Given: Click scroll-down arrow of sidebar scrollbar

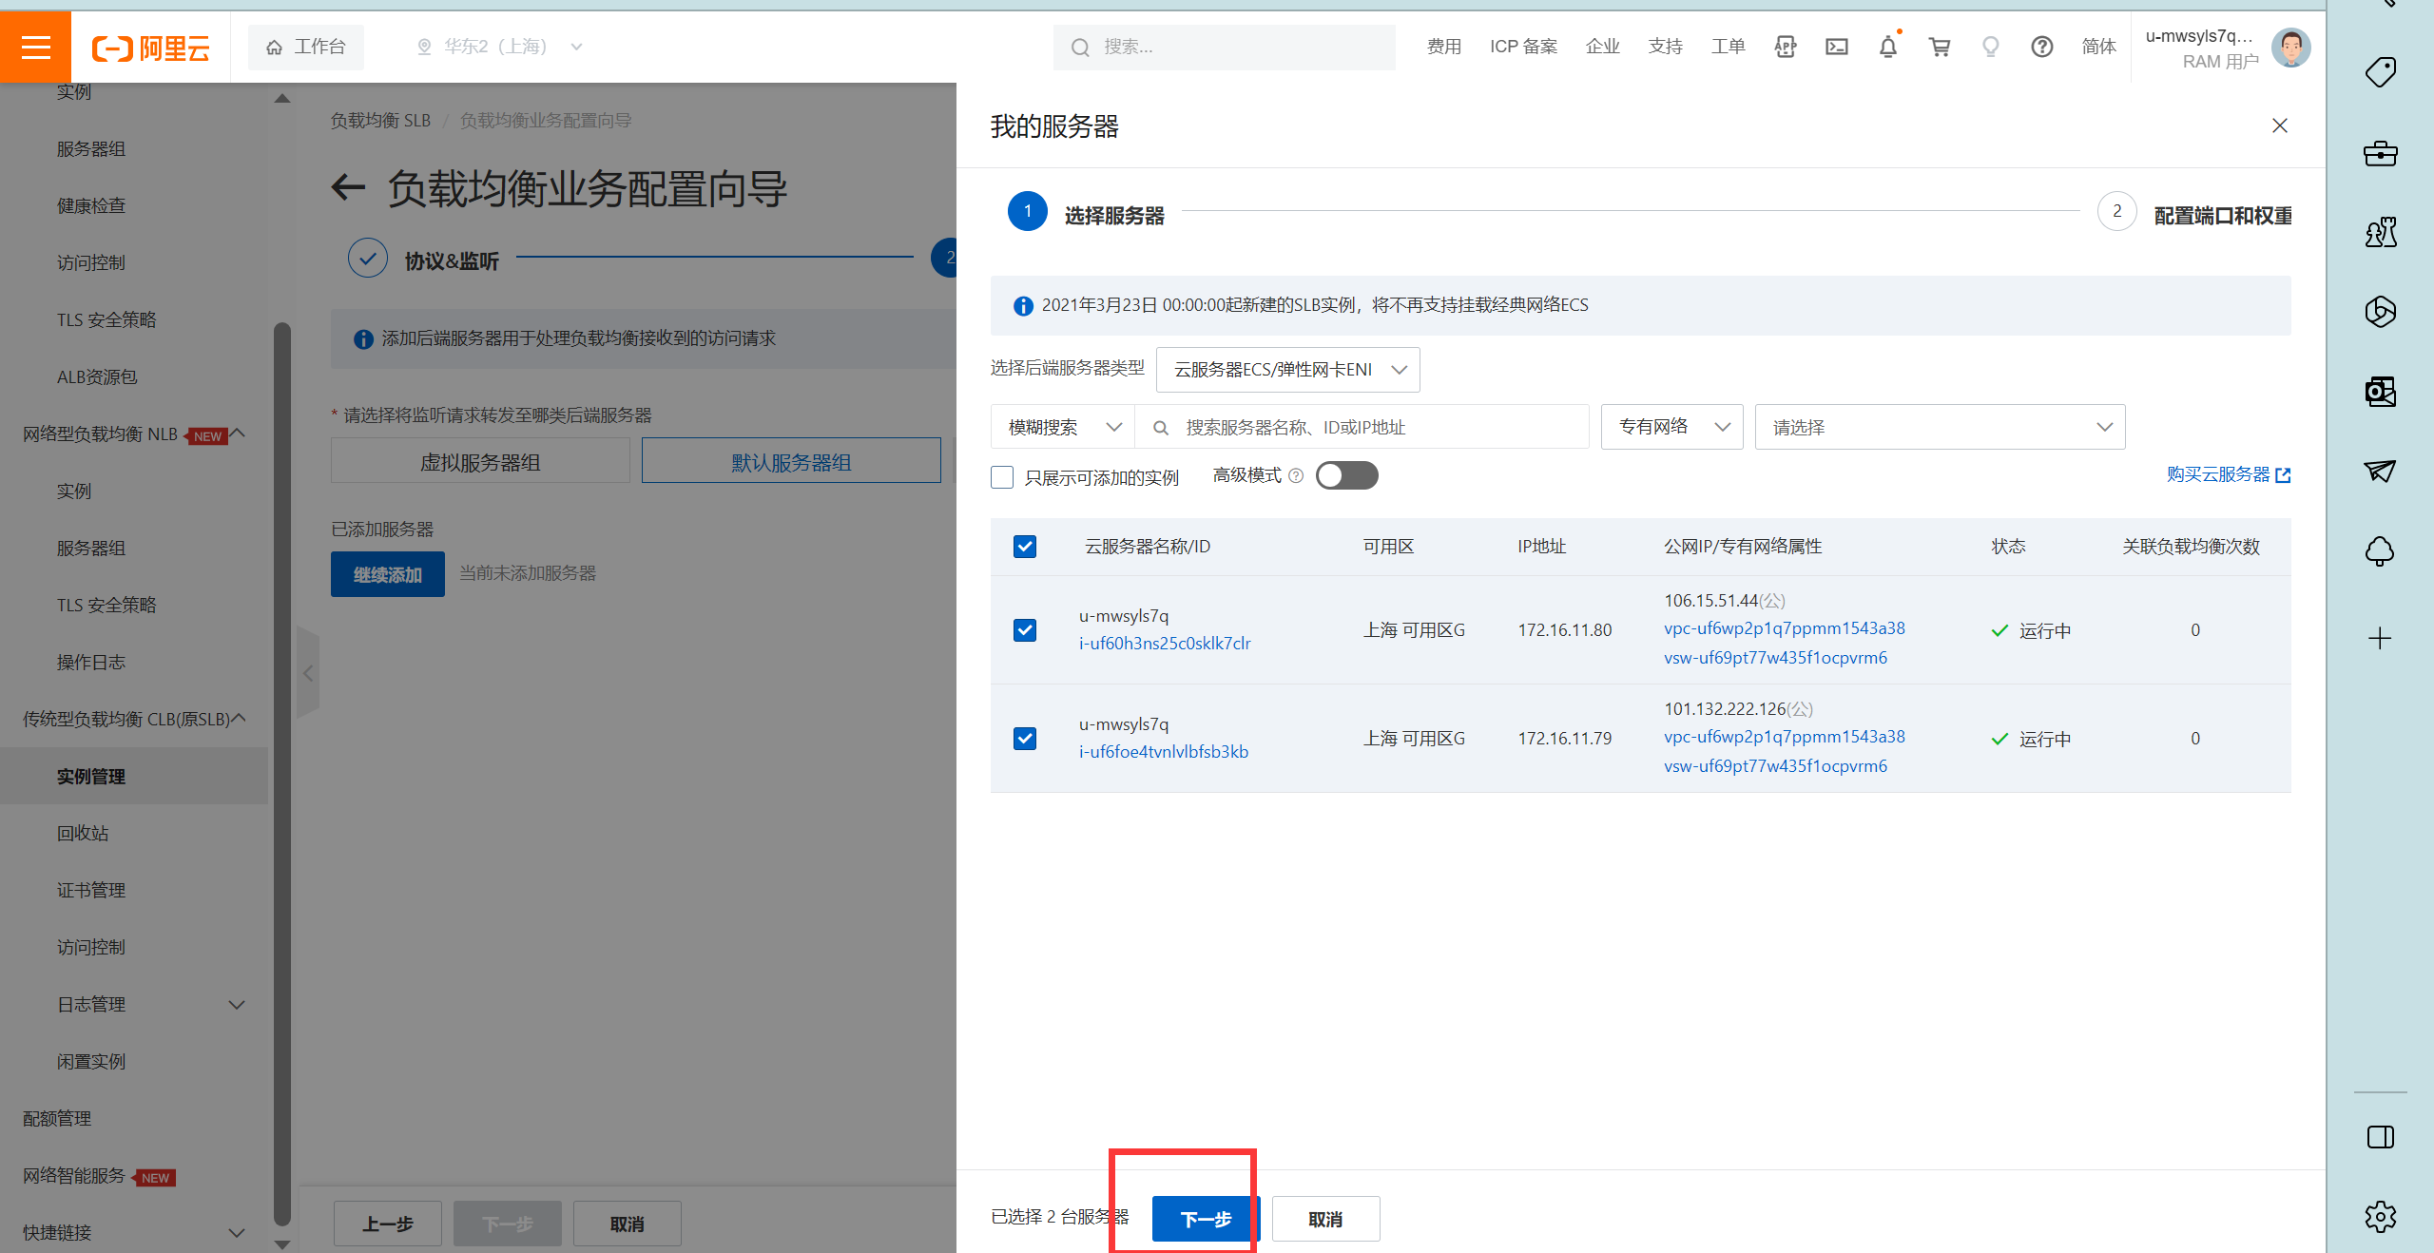Looking at the screenshot, I should click(282, 1243).
